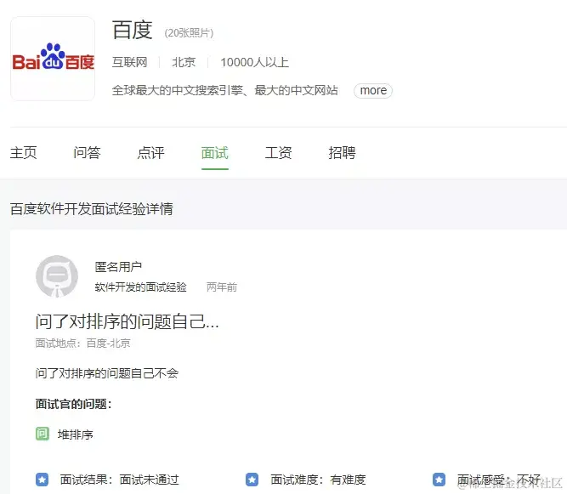The height and width of the screenshot is (494, 567).
Task: Click the Baidu company logo
Action: (53, 59)
